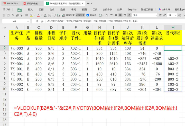The image size is (185, 126).
Task: Switch to the 数据 ribbon tab
Action: [x=63, y=9]
